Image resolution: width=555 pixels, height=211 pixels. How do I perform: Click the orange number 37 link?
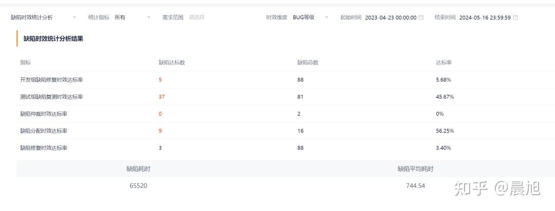coord(162,97)
